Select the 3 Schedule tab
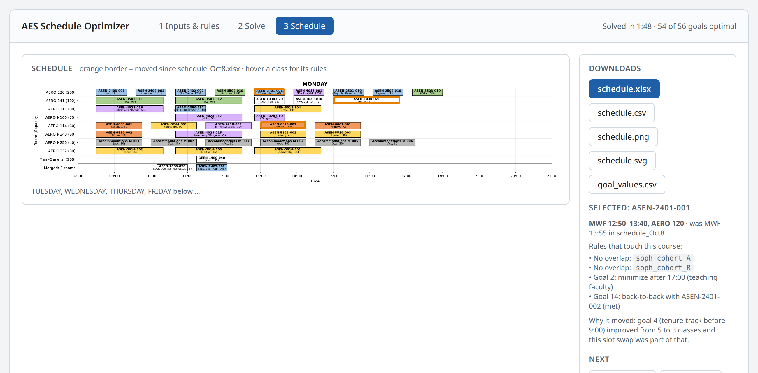The height and width of the screenshot is (373, 758). coord(304,26)
